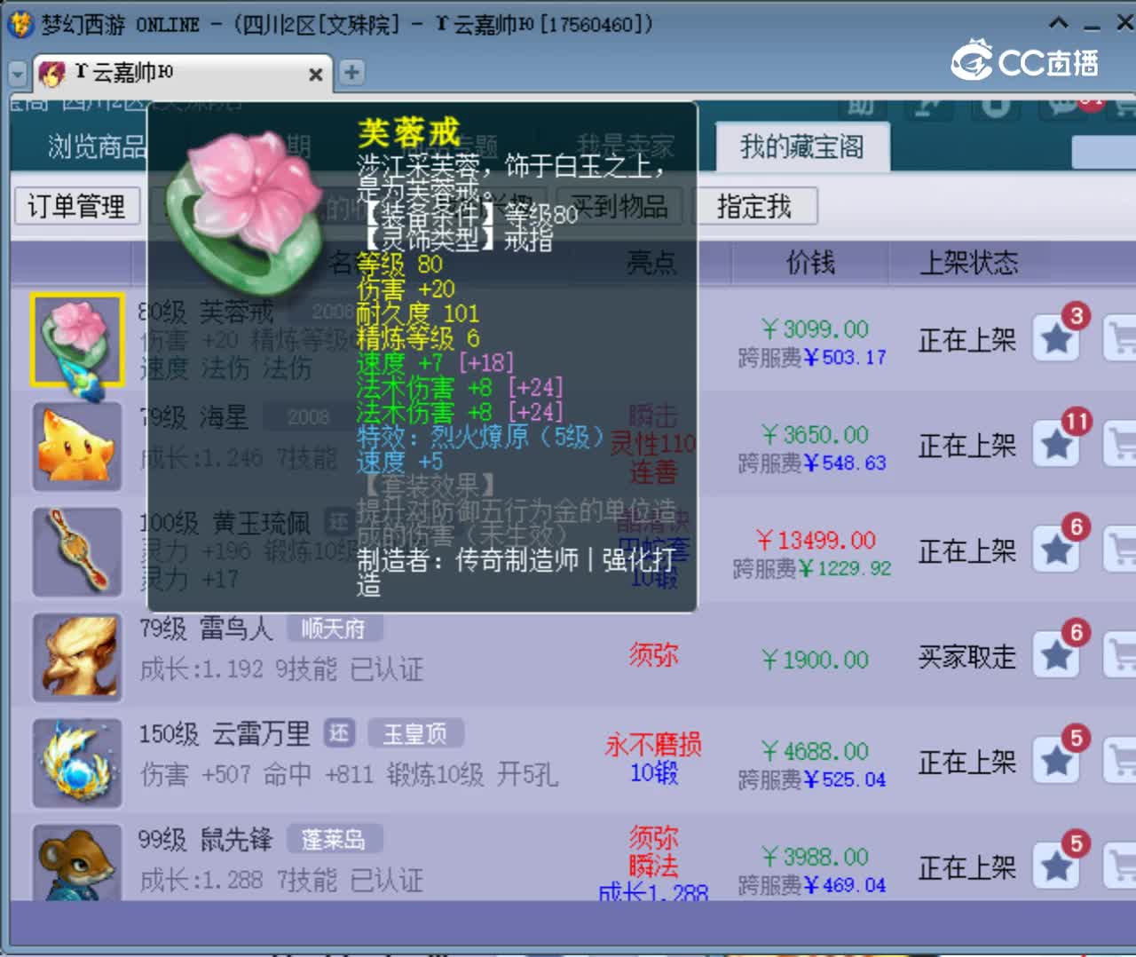Select the 芙蓉戒 ring item thumbnail
The height and width of the screenshot is (957, 1136).
click(x=76, y=341)
